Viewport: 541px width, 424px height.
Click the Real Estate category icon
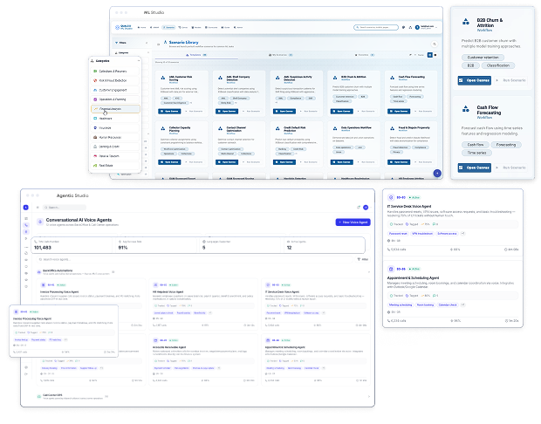pyautogui.click(x=94, y=165)
